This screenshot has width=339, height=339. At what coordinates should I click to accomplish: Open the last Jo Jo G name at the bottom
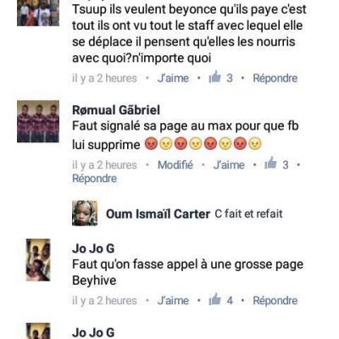93,332
